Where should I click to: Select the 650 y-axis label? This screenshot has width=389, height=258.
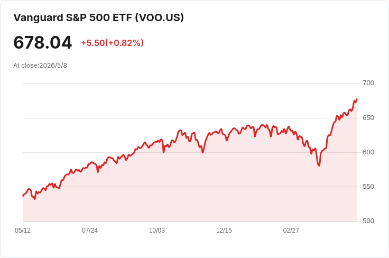pos(368,118)
